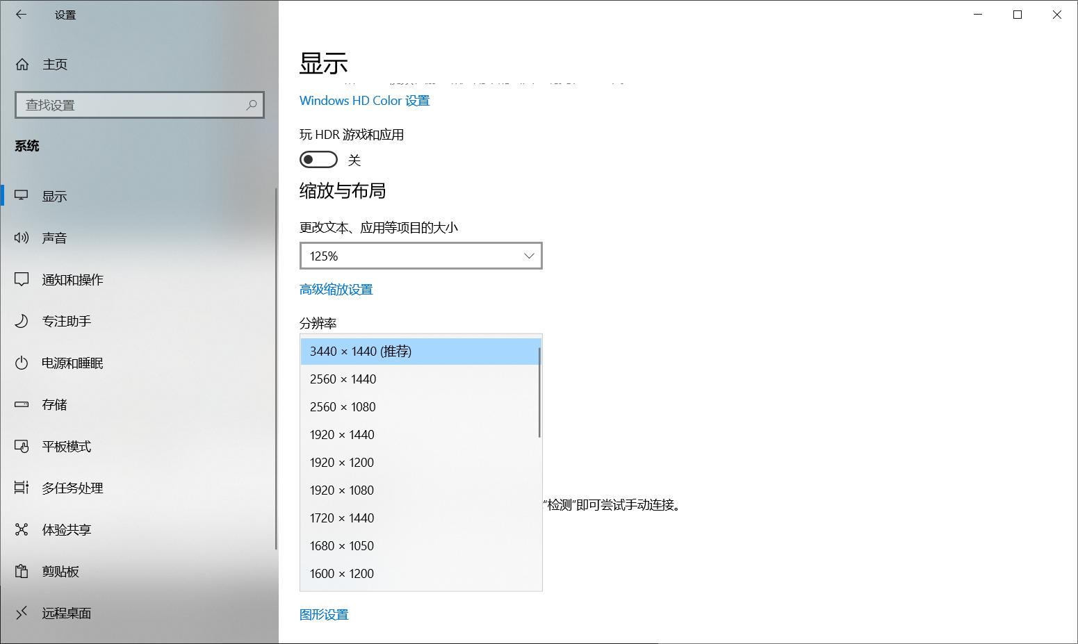Navigate to 主页 (Home)
Screen dimensions: 1078x644
tap(55, 64)
